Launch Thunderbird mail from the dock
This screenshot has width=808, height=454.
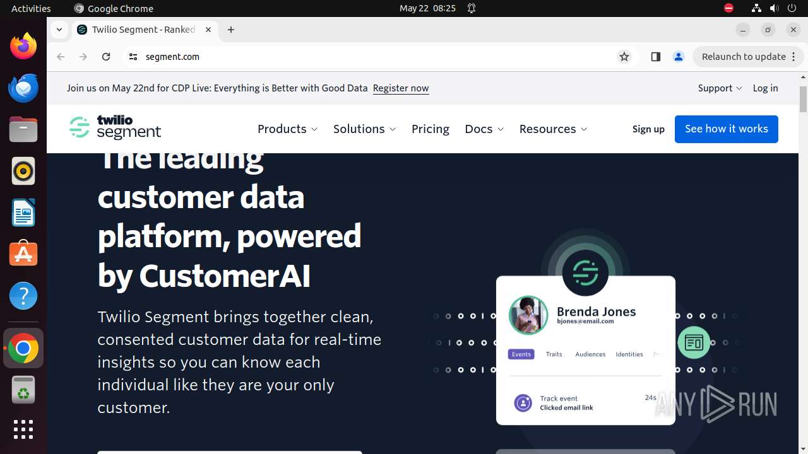[x=23, y=88]
